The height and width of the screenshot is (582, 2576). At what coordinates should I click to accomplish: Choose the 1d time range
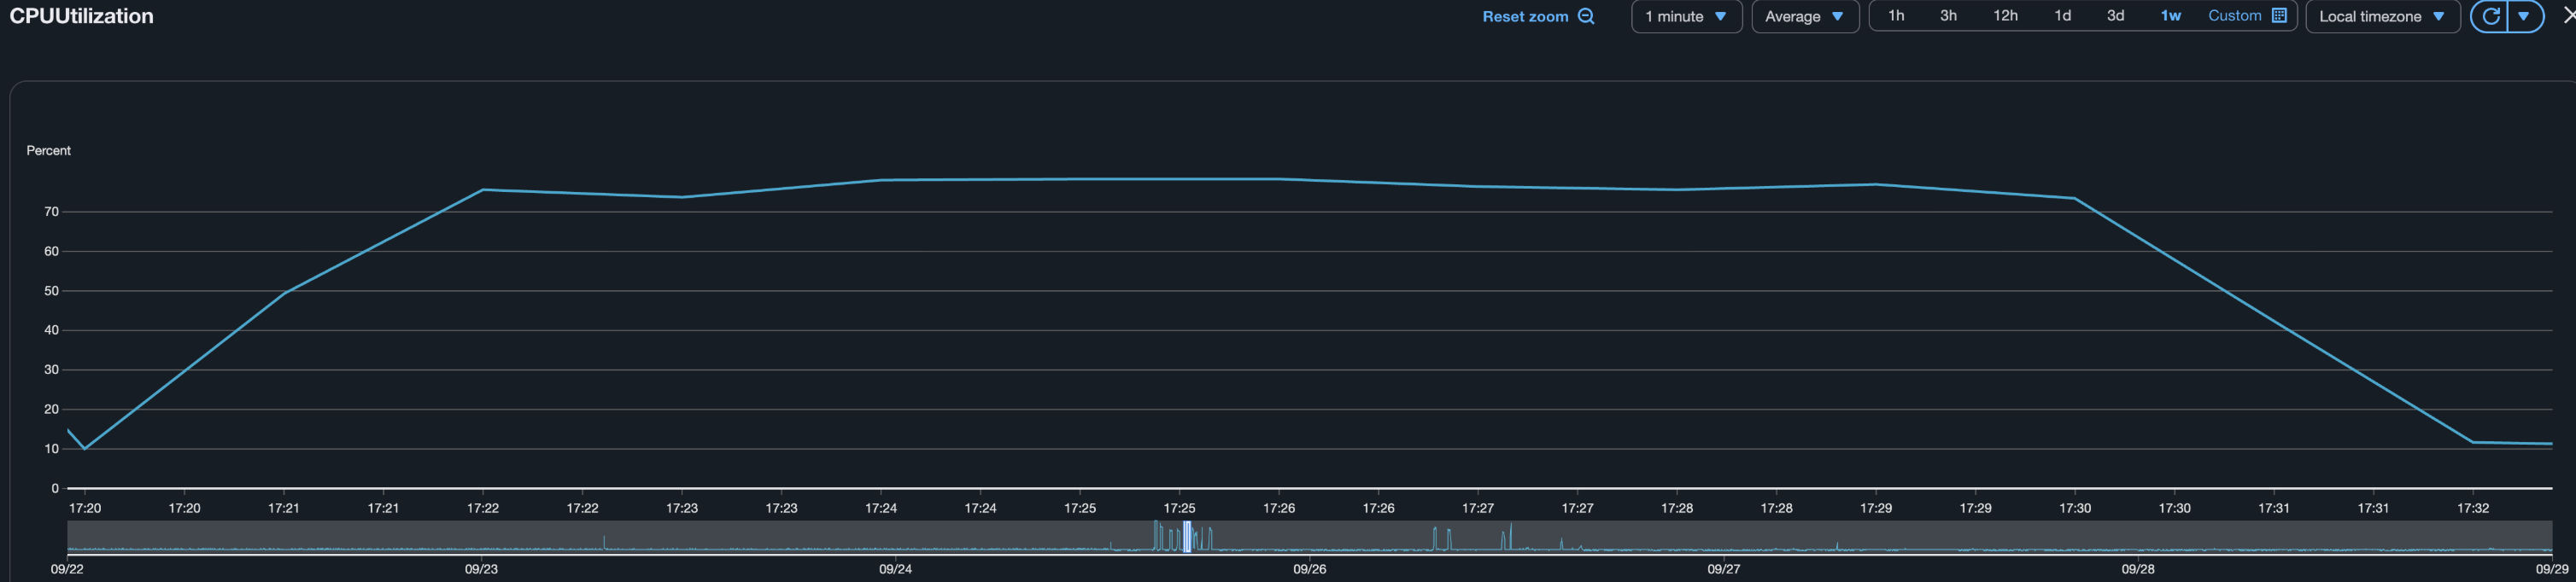[x=2062, y=16]
